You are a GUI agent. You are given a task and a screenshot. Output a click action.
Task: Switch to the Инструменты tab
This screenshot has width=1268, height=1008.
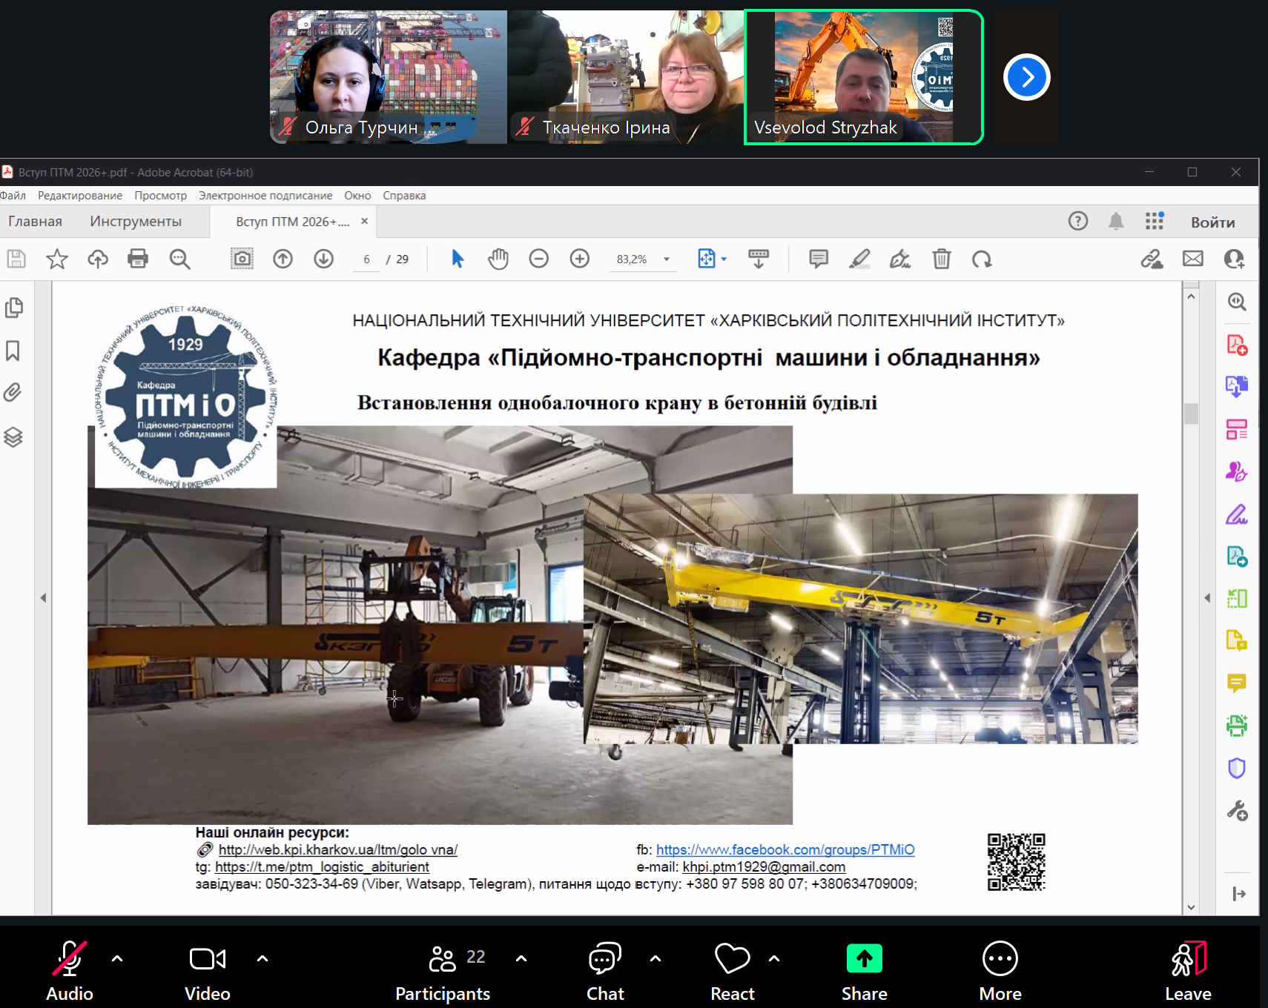[136, 222]
